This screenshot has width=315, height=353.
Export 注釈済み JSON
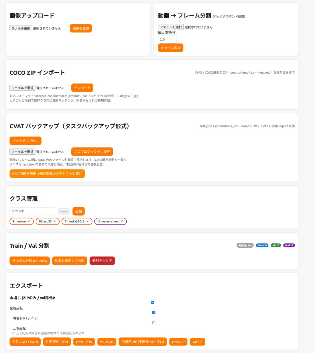pyautogui.click(x=57, y=342)
